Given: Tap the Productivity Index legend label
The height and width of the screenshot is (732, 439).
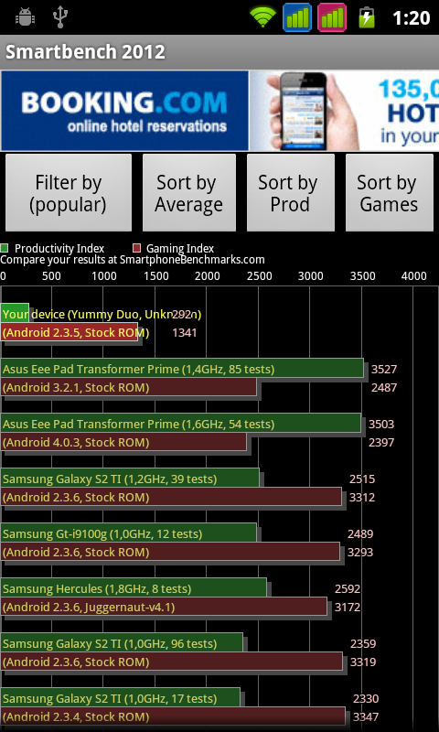Looking at the screenshot, I should click(59, 248).
